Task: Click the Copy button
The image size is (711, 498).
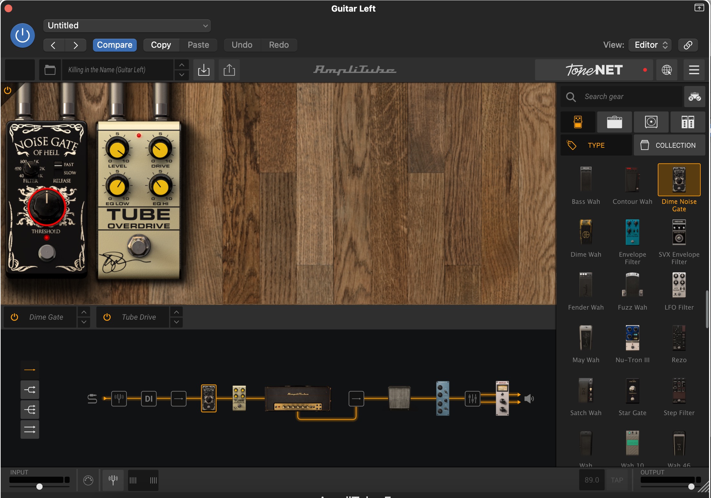Action: pyautogui.click(x=161, y=45)
